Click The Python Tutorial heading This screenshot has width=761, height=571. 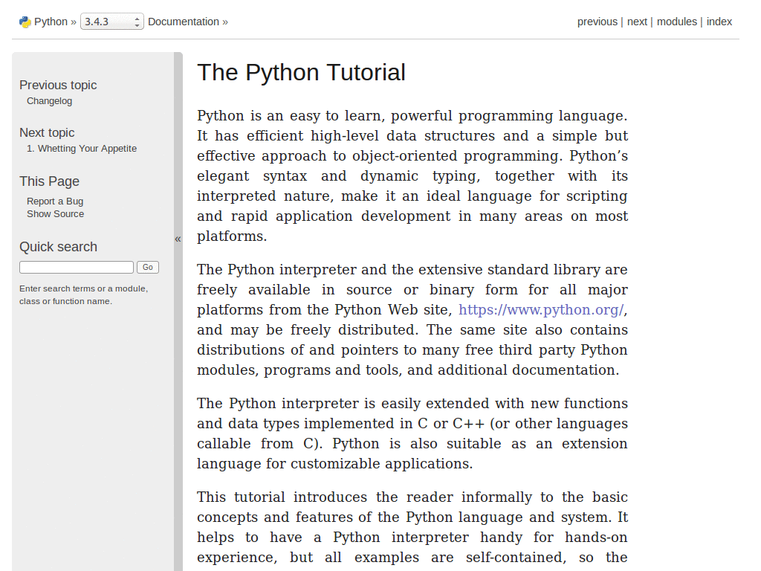(301, 72)
